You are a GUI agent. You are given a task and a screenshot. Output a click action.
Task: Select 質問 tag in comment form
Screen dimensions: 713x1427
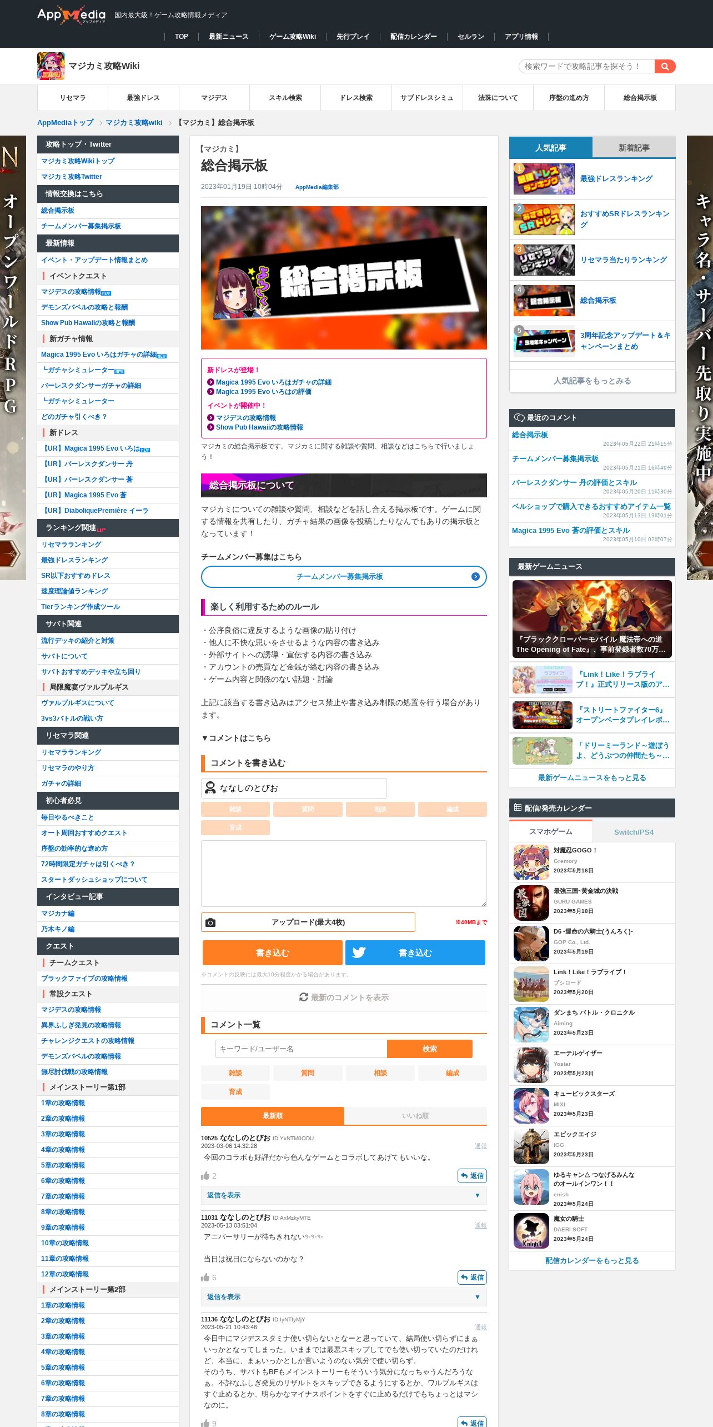click(x=308, y=809)
